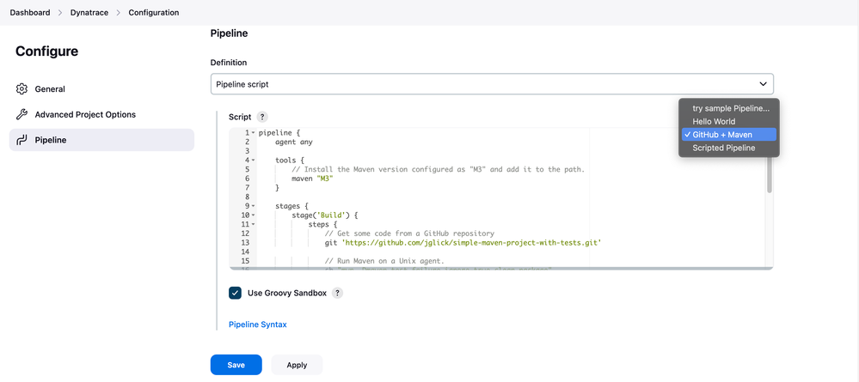
Task: Click the Pipeline icon in sidebar
Action: pos(22,140)
